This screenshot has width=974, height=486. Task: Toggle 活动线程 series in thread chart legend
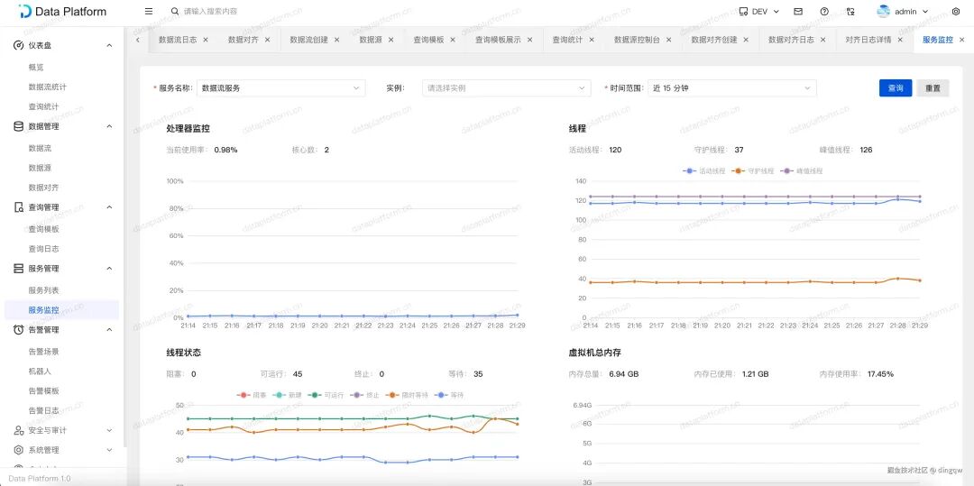coord(703,170)
